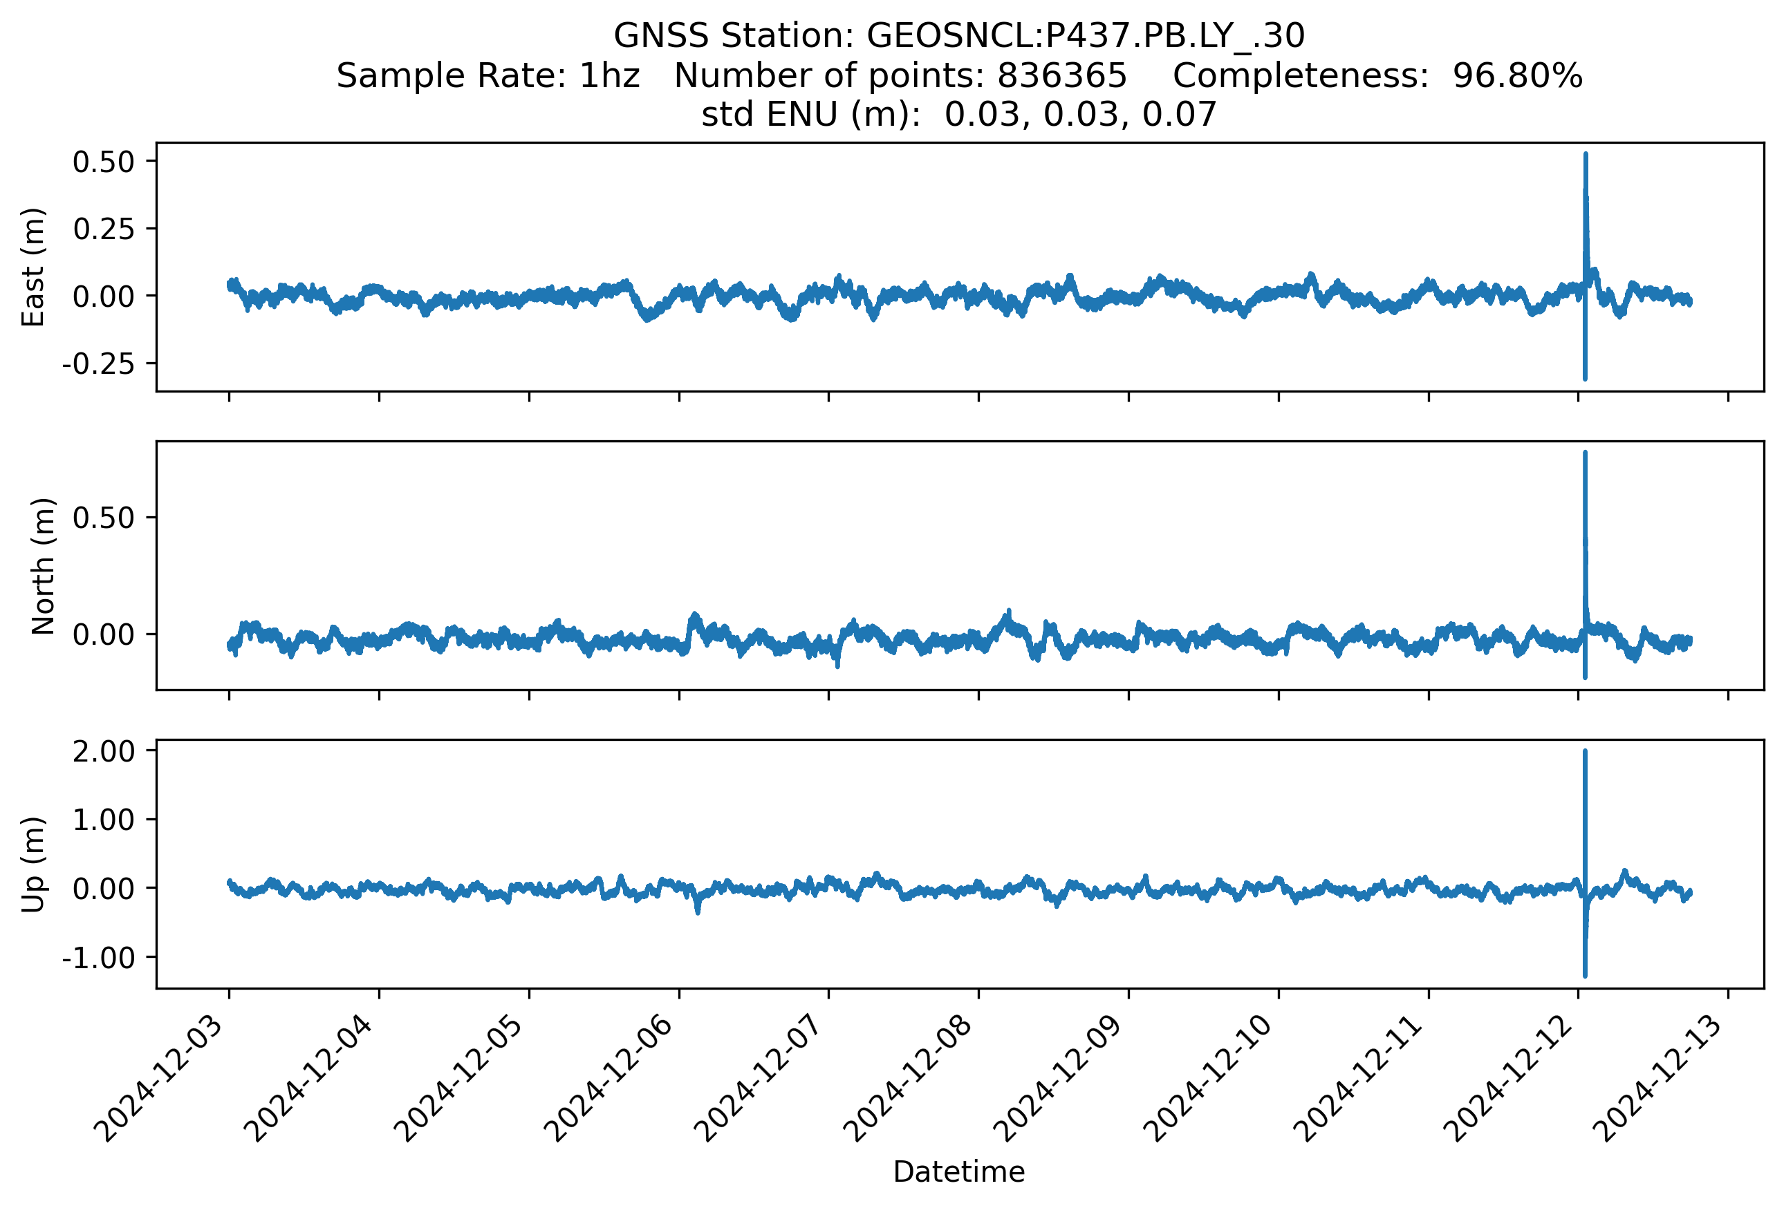Viewport: 1784px width, 1208px height.
Task: Click the Completeness 96.80% text
Action: pyautogui.click(x=1377, y=76)
